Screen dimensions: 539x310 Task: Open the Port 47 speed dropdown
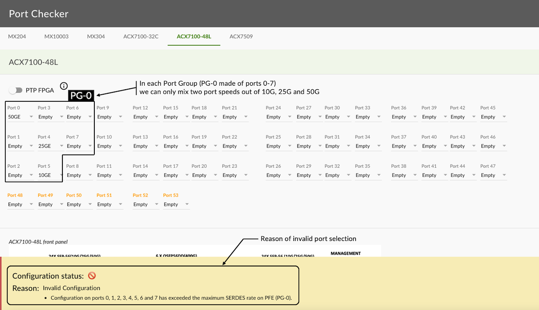(494, 175)
